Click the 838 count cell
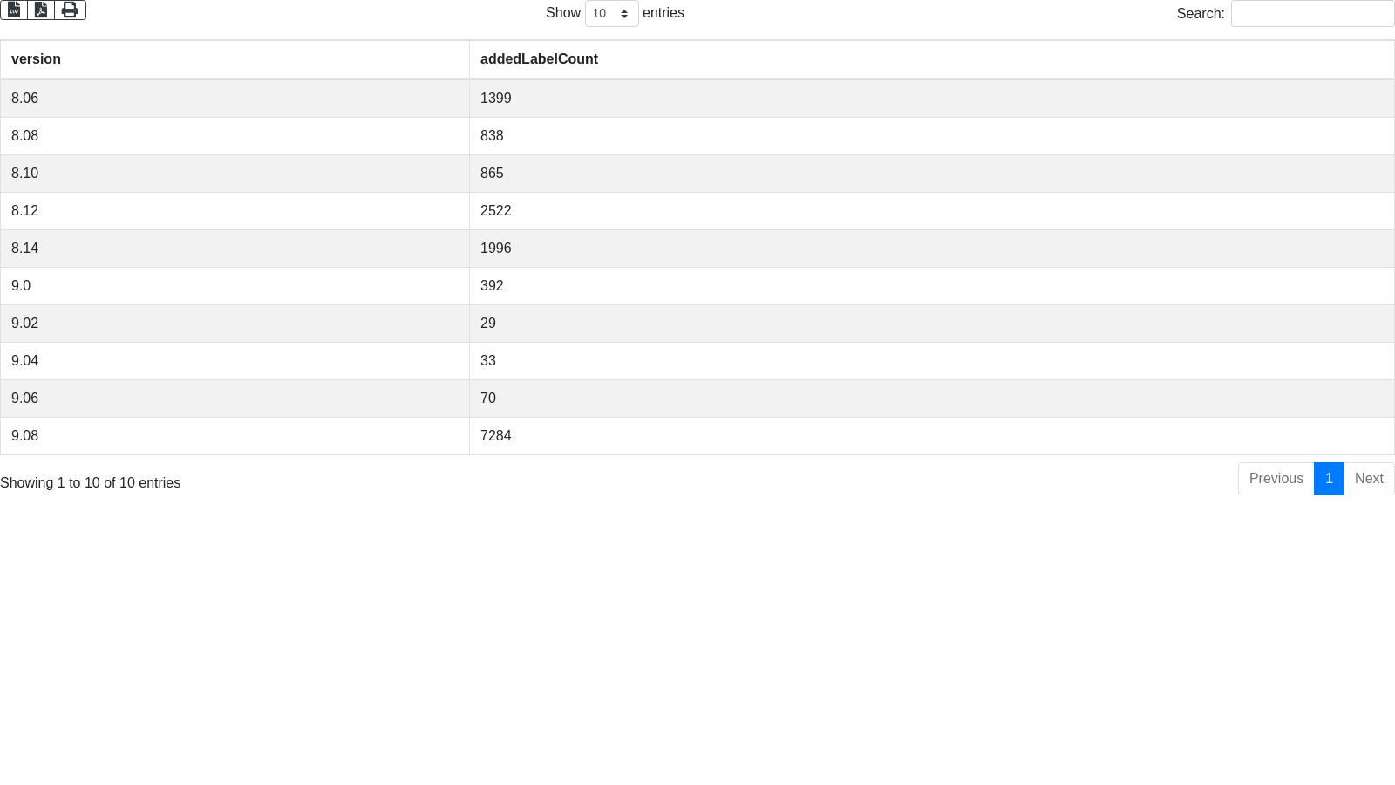The image size is (1395, 785). coord(492,136)
